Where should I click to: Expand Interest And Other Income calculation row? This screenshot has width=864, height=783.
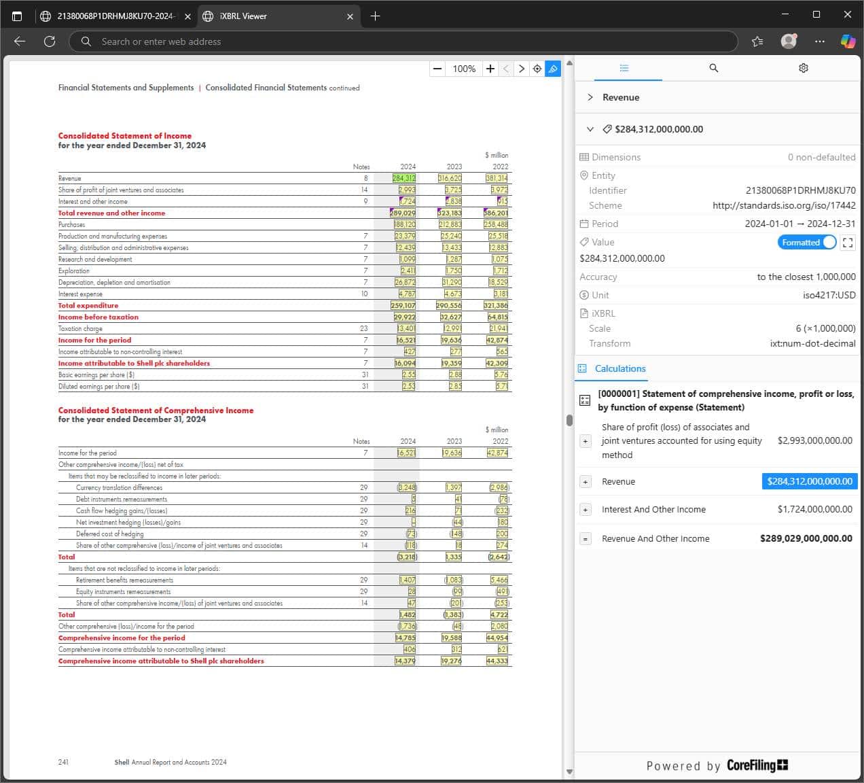tap(586, 510)
